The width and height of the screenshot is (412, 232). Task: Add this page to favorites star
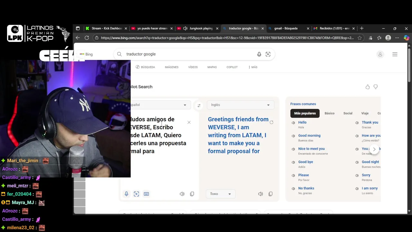tap(360, 38)
